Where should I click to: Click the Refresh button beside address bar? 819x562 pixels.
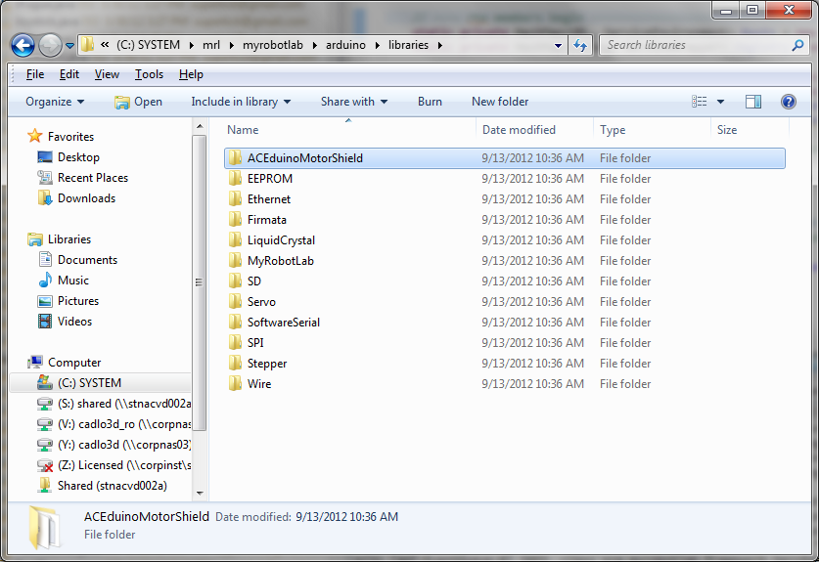580,45
